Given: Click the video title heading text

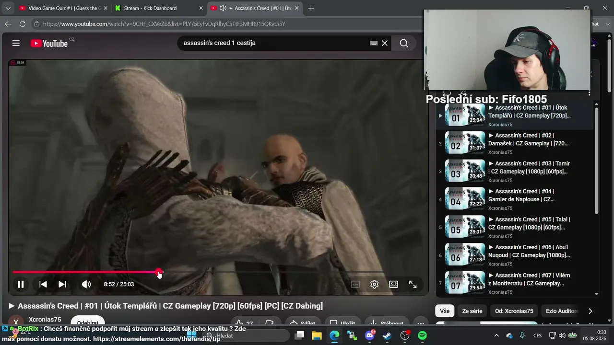Looking at the screenshot, I should [165, 306].
